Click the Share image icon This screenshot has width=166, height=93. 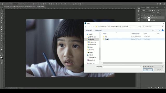pyautogui.click(x=164, y=4)
